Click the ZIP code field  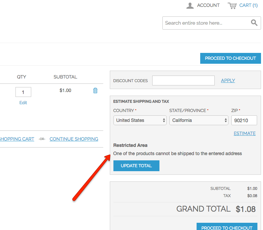(244, 120)
